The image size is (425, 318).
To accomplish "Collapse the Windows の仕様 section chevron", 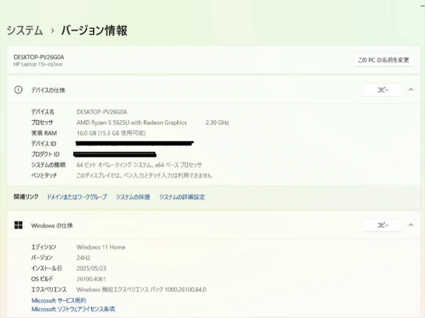I will pyautogui.click(x=411, y=225).
